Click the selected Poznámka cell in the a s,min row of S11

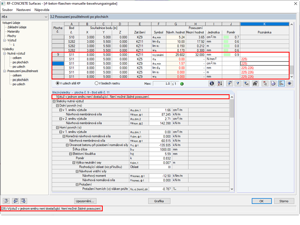pos(264,64)
